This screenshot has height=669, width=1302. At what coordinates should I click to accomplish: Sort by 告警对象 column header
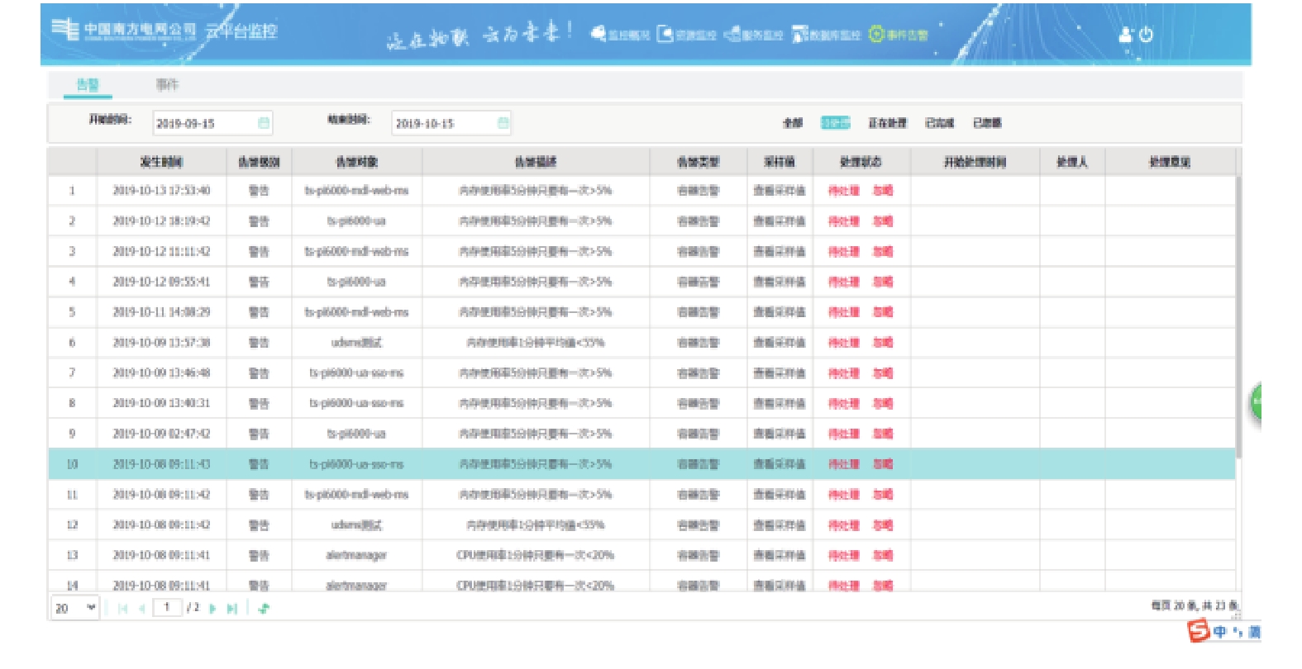(356, 162)
